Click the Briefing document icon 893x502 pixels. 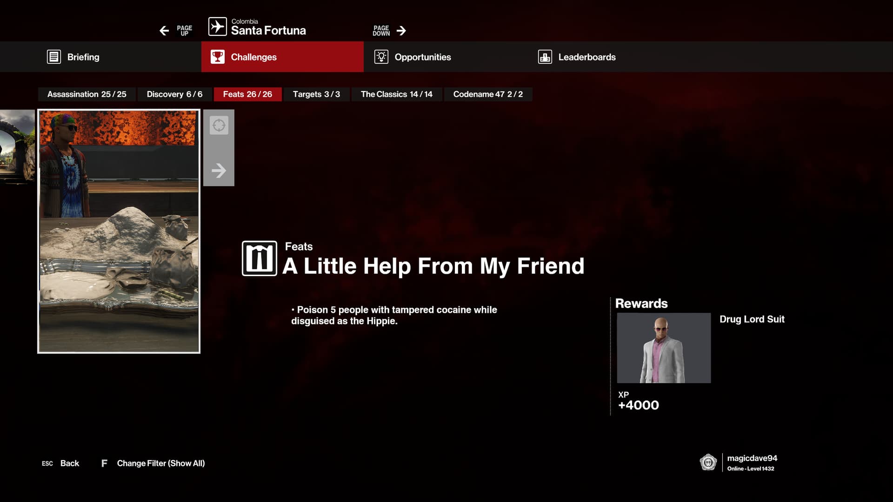[54, 57]
